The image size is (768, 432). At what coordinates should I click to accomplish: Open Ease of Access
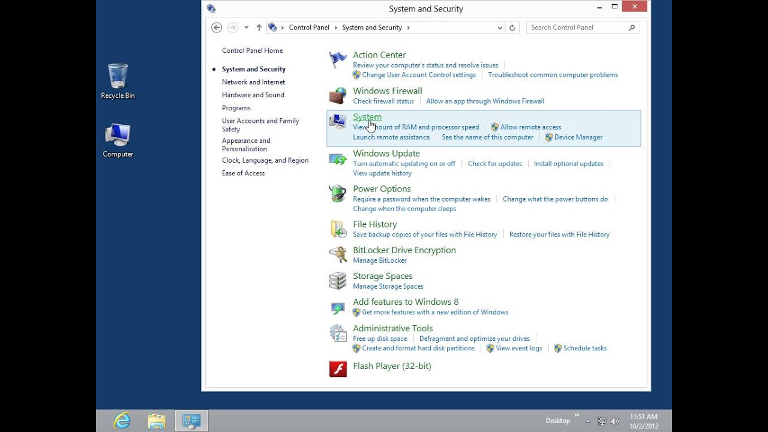click(243, 173)
